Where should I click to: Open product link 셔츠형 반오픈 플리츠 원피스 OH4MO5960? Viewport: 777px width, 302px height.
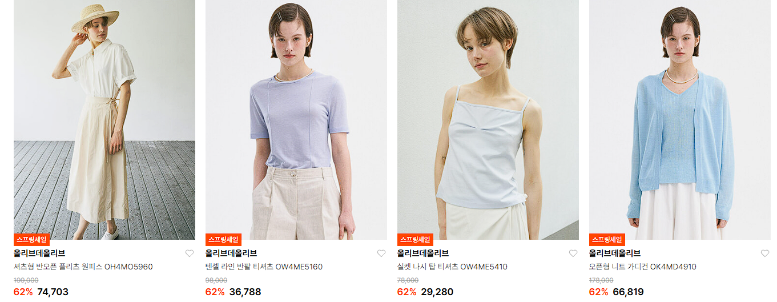pos(83,267)
